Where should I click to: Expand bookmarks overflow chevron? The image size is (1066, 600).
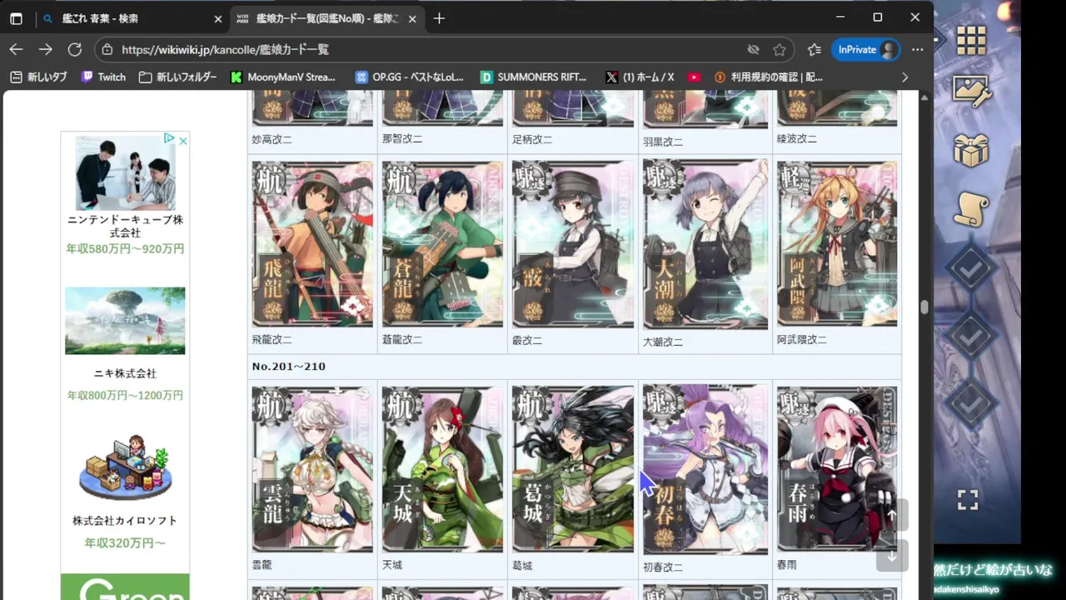[905, 77]
